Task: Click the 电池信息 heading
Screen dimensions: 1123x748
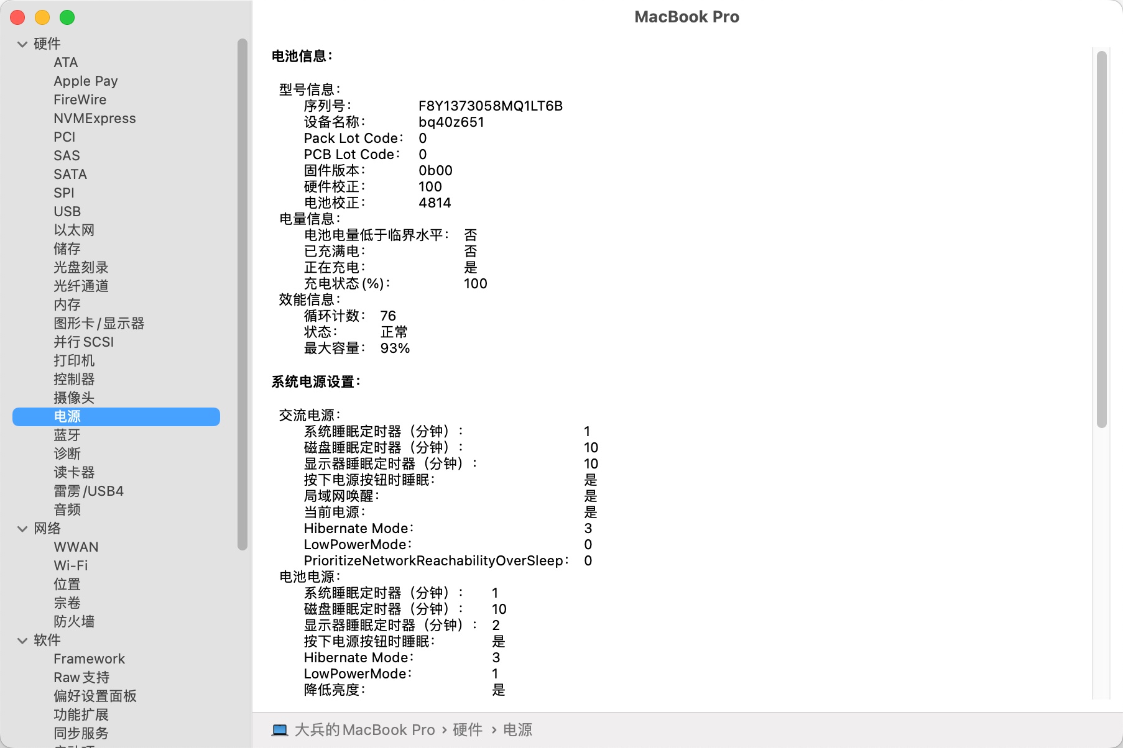Action: [x=302, y=57]
